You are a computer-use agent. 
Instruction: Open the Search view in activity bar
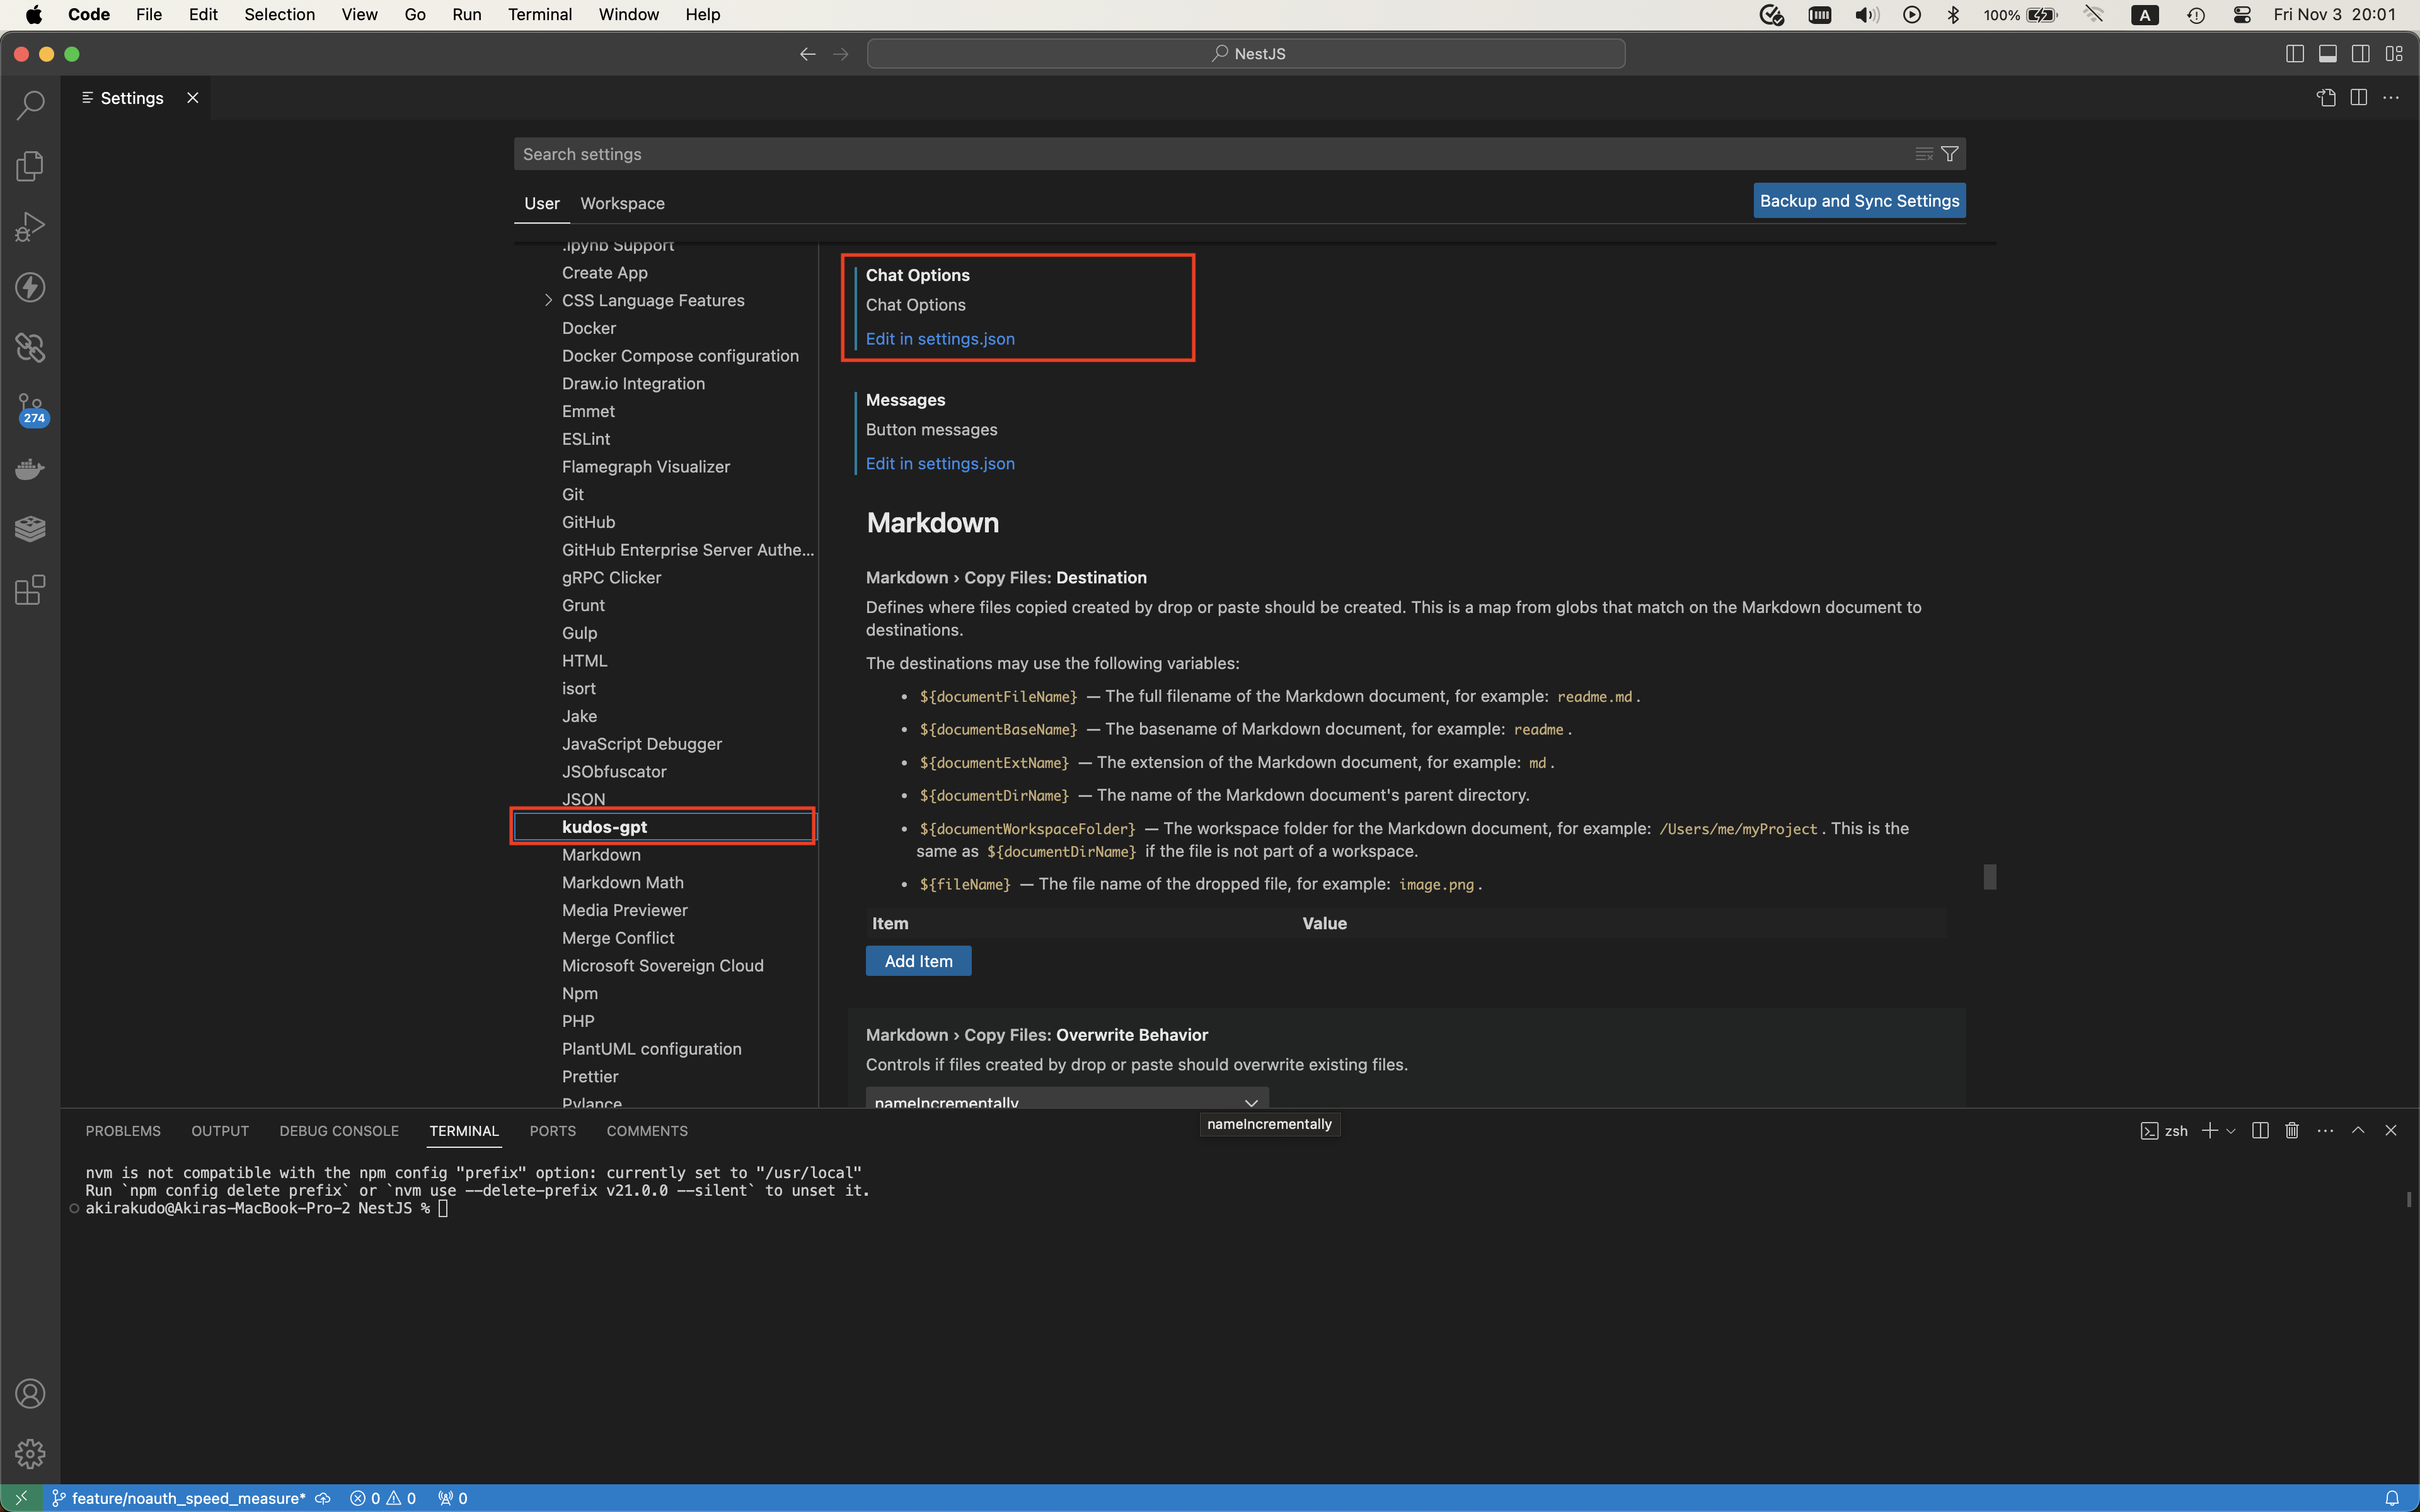point(30,105)
